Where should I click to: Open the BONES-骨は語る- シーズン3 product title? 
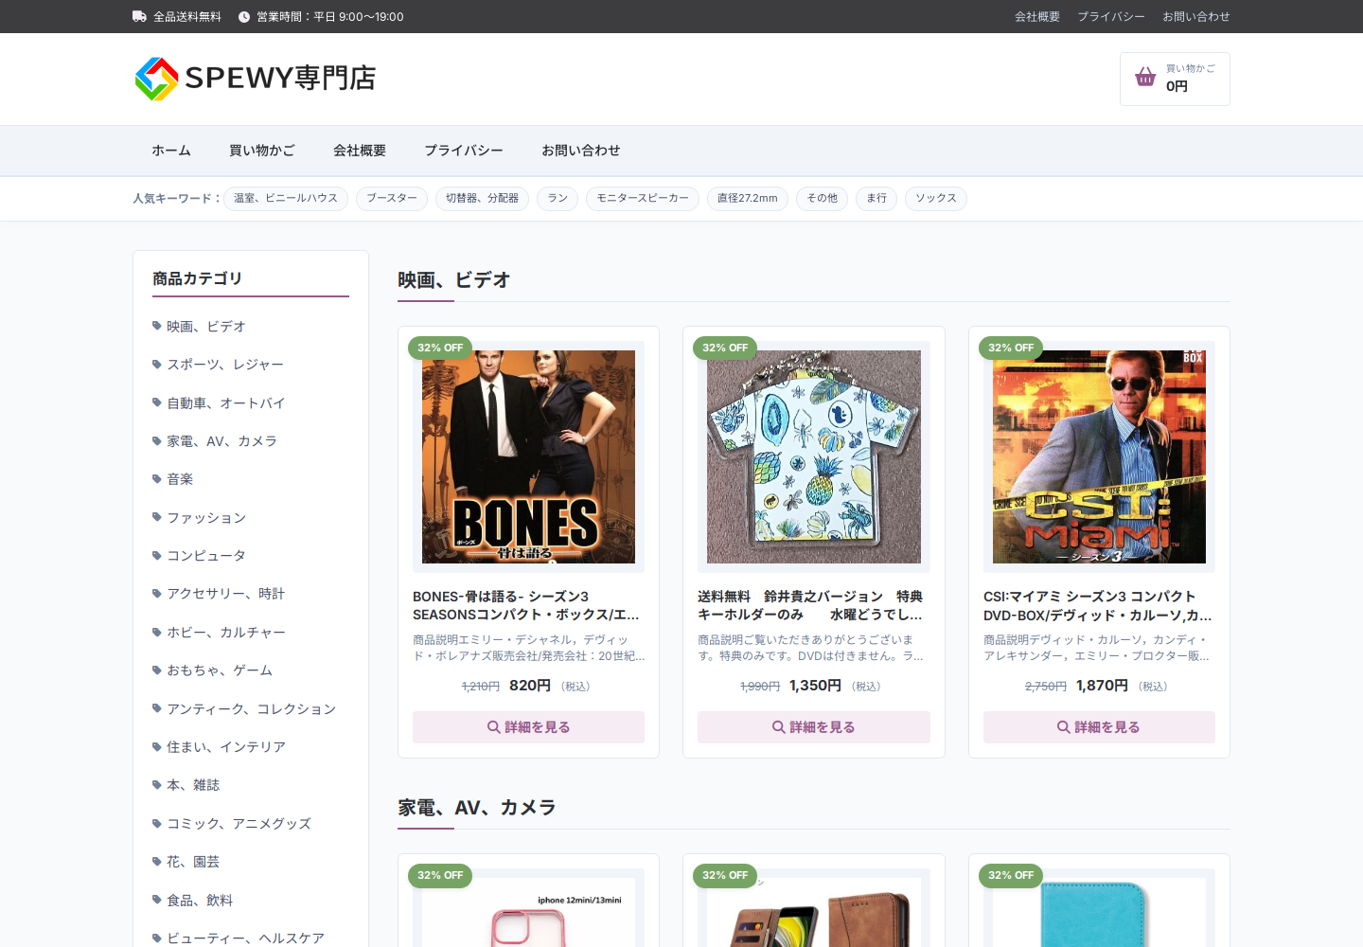(x=528, y=605)
